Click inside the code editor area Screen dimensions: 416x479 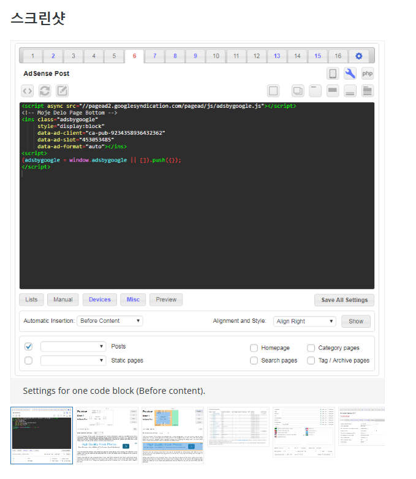pos(197,195)
